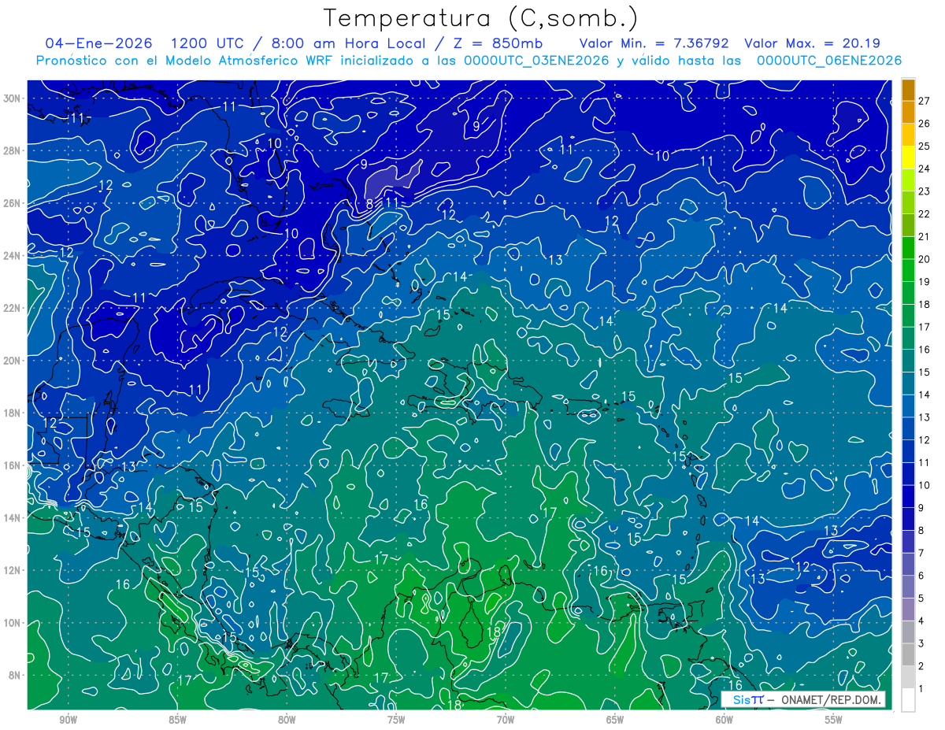Click the '90W' longitude axis label
This screenshot has width=945, height=730.
[68, 720]
